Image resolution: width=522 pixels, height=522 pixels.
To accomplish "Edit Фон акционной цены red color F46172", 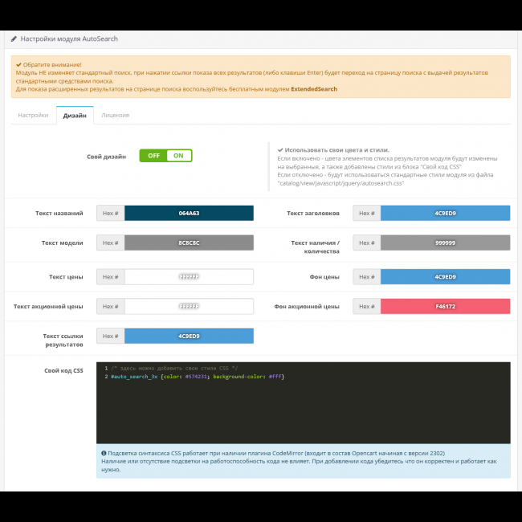I will coord(445,306).
